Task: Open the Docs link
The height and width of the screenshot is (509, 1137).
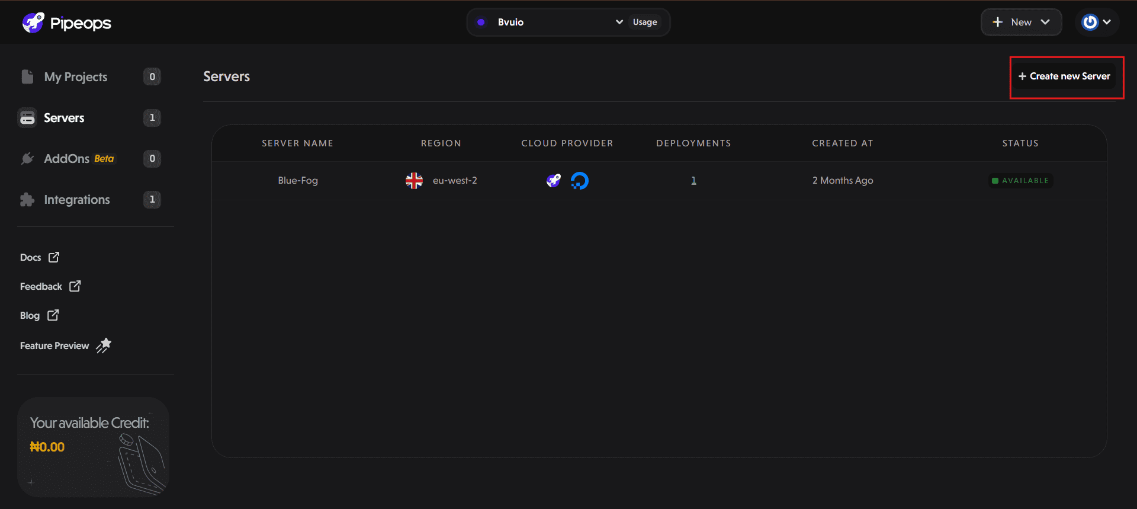Action: [x=30, y=257]
